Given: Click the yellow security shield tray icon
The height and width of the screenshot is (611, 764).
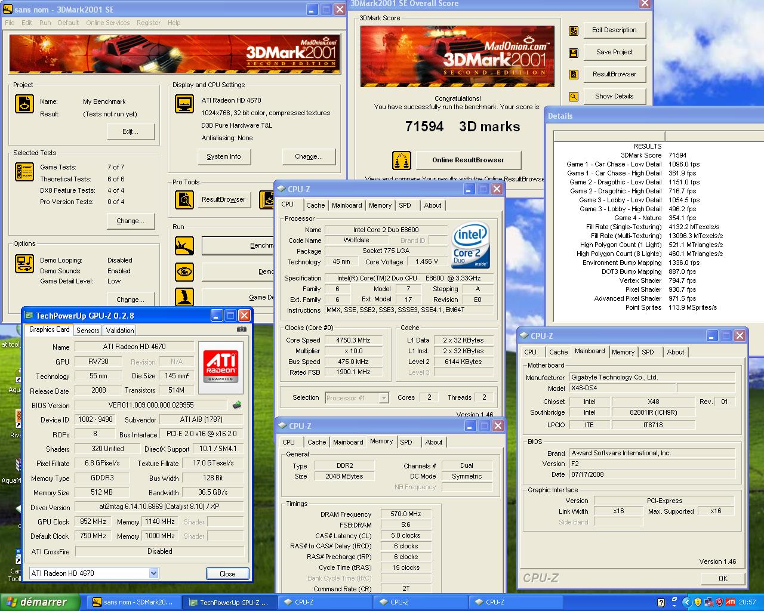Looking at the screenshot, I should [x=698, y=602].
